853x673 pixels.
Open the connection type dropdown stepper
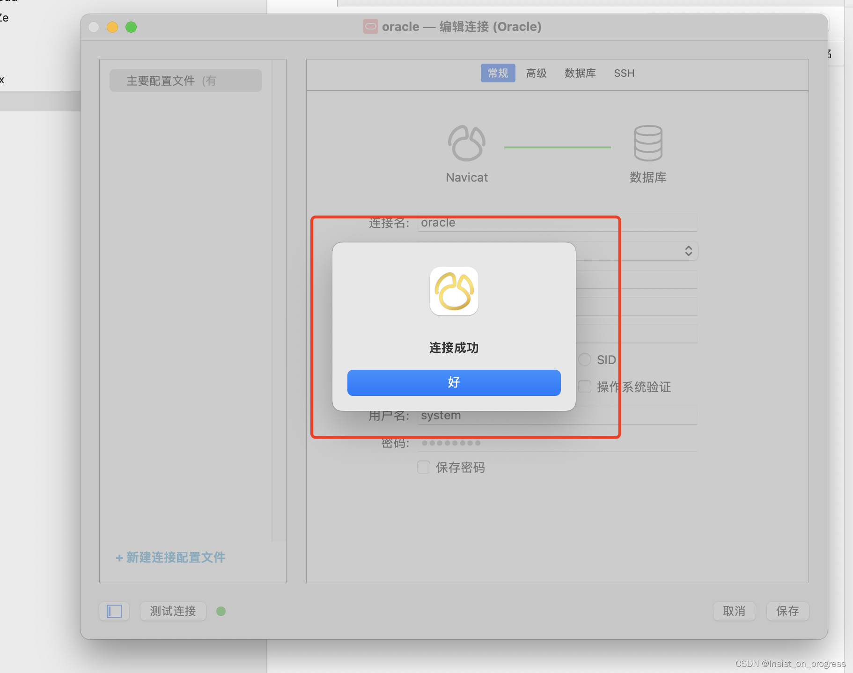pyautogui.click(x=688, y=251)
